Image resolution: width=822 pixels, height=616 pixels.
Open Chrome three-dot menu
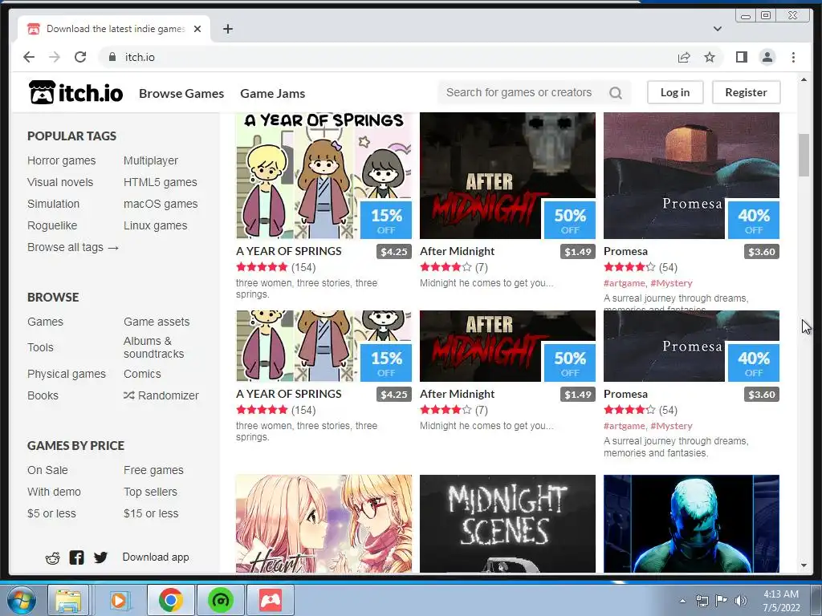(x=793, y=57)
